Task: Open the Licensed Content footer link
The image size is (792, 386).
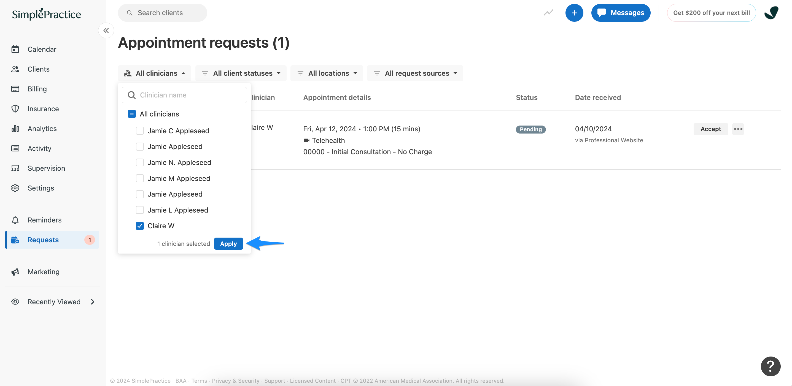Action: tap(313, 380)
